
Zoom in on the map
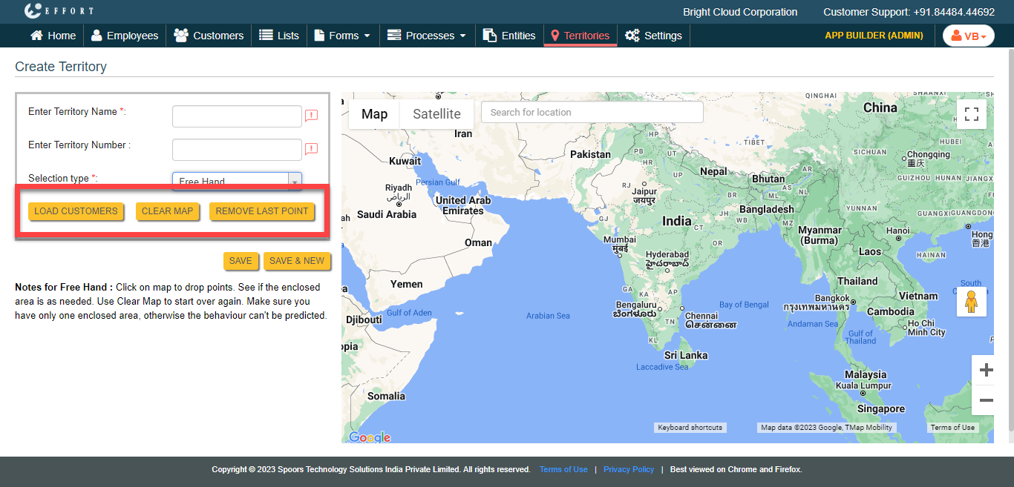click(986, 370)
